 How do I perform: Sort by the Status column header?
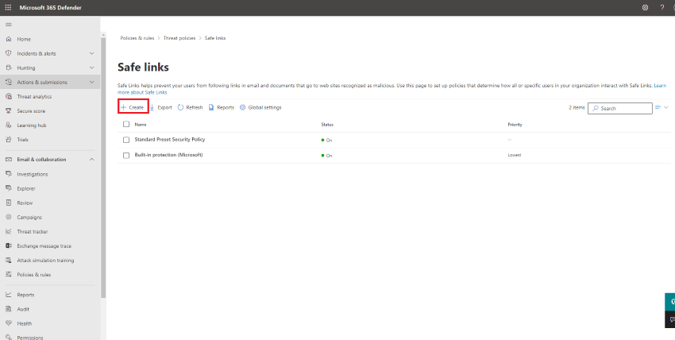[x=327, y=125]
